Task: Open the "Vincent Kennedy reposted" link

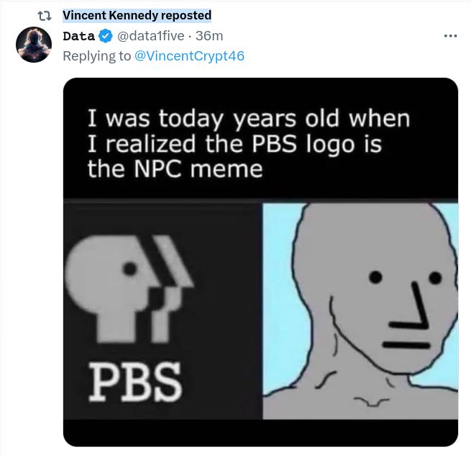Action: (x=137, y=15)
